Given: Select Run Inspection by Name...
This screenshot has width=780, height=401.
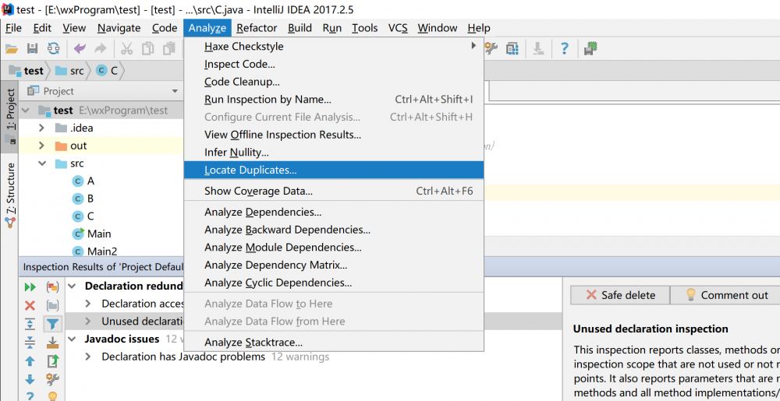Looking at the screenshot, I should click(x=333, y=99).
